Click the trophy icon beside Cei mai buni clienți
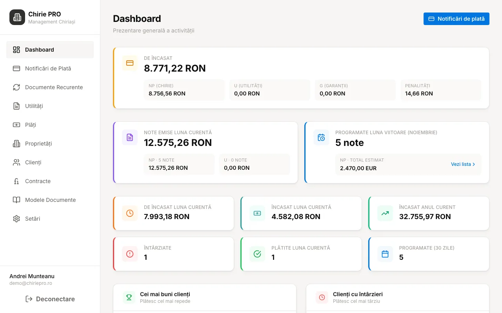This screenshot has width=502, height=313. (x=129, y=297)
